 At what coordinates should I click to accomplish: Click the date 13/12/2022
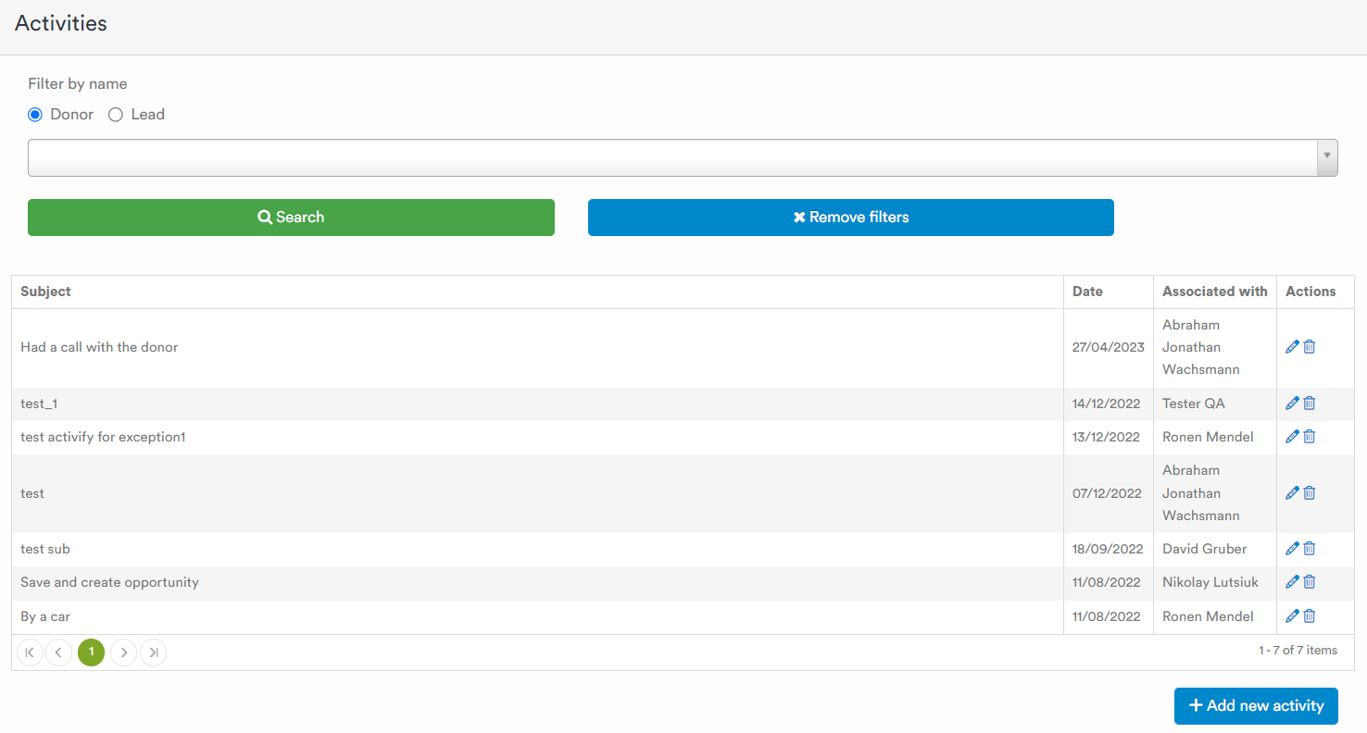(x=1106, y=437)
